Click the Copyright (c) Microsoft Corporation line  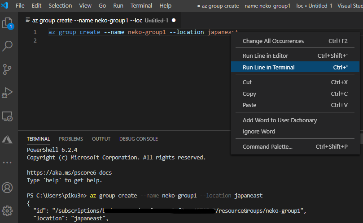(x=116, y=157)
